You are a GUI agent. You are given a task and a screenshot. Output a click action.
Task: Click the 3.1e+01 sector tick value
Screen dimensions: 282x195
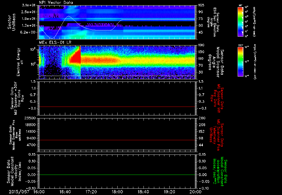29,5
